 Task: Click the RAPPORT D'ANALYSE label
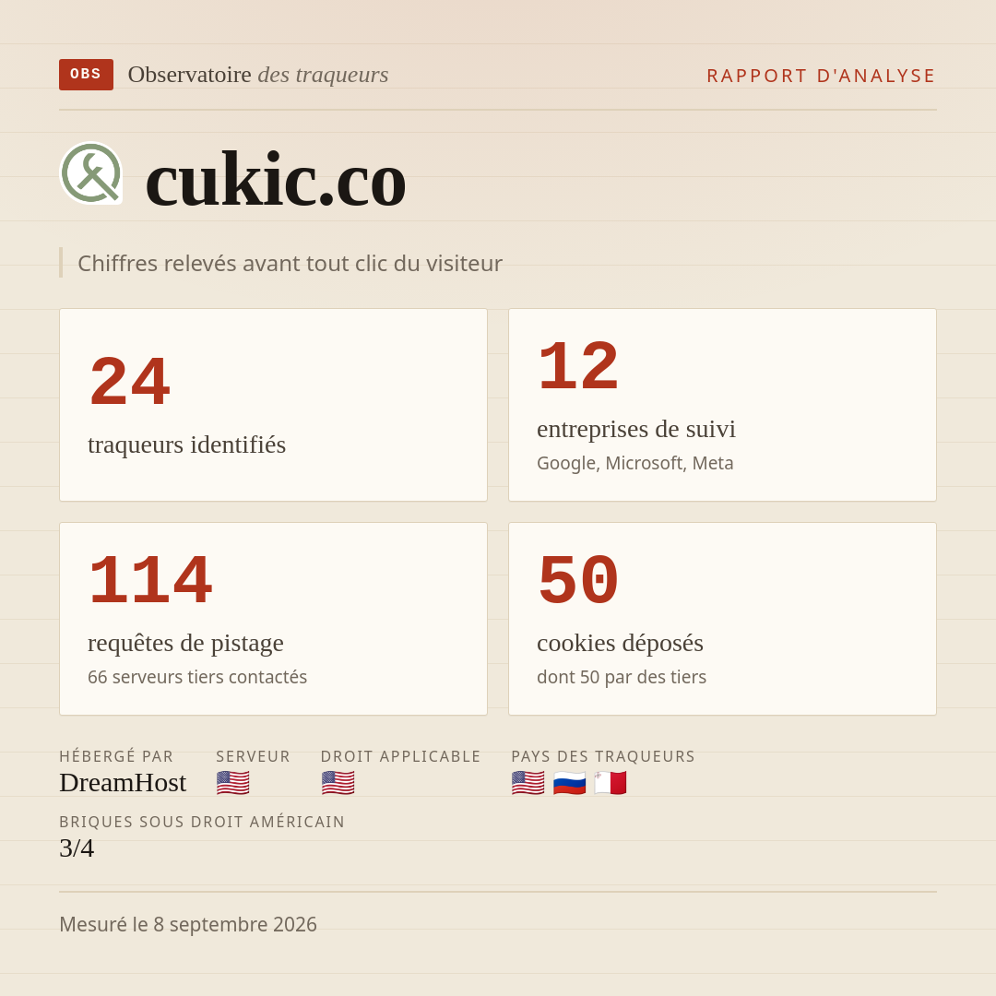822,76
